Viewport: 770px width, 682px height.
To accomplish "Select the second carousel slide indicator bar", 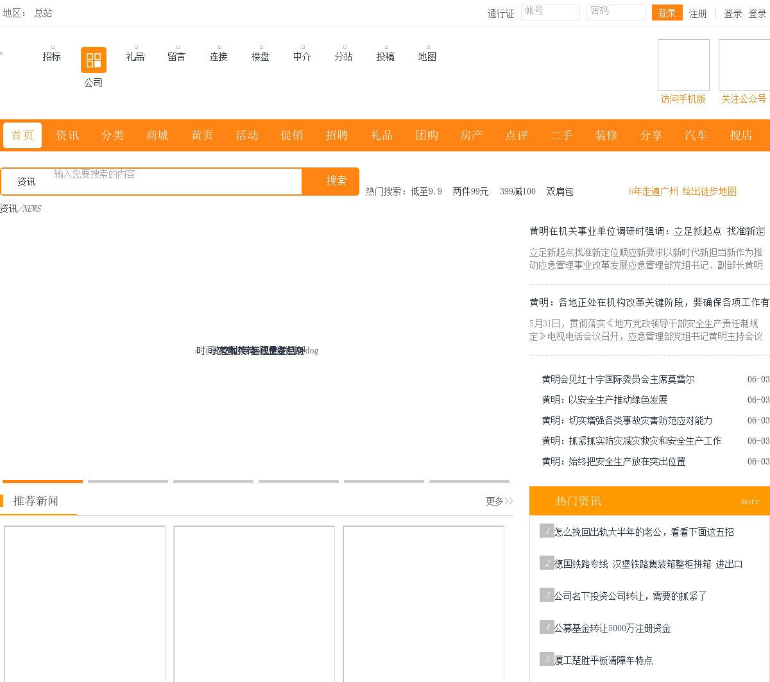I will 128,481.
